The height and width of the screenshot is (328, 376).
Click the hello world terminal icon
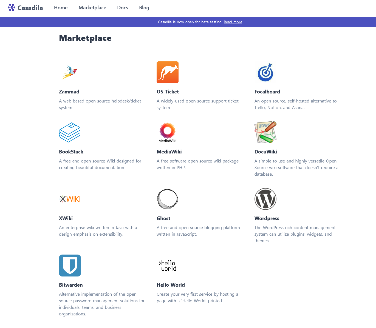pyautogui.click(x=168, y=266)
